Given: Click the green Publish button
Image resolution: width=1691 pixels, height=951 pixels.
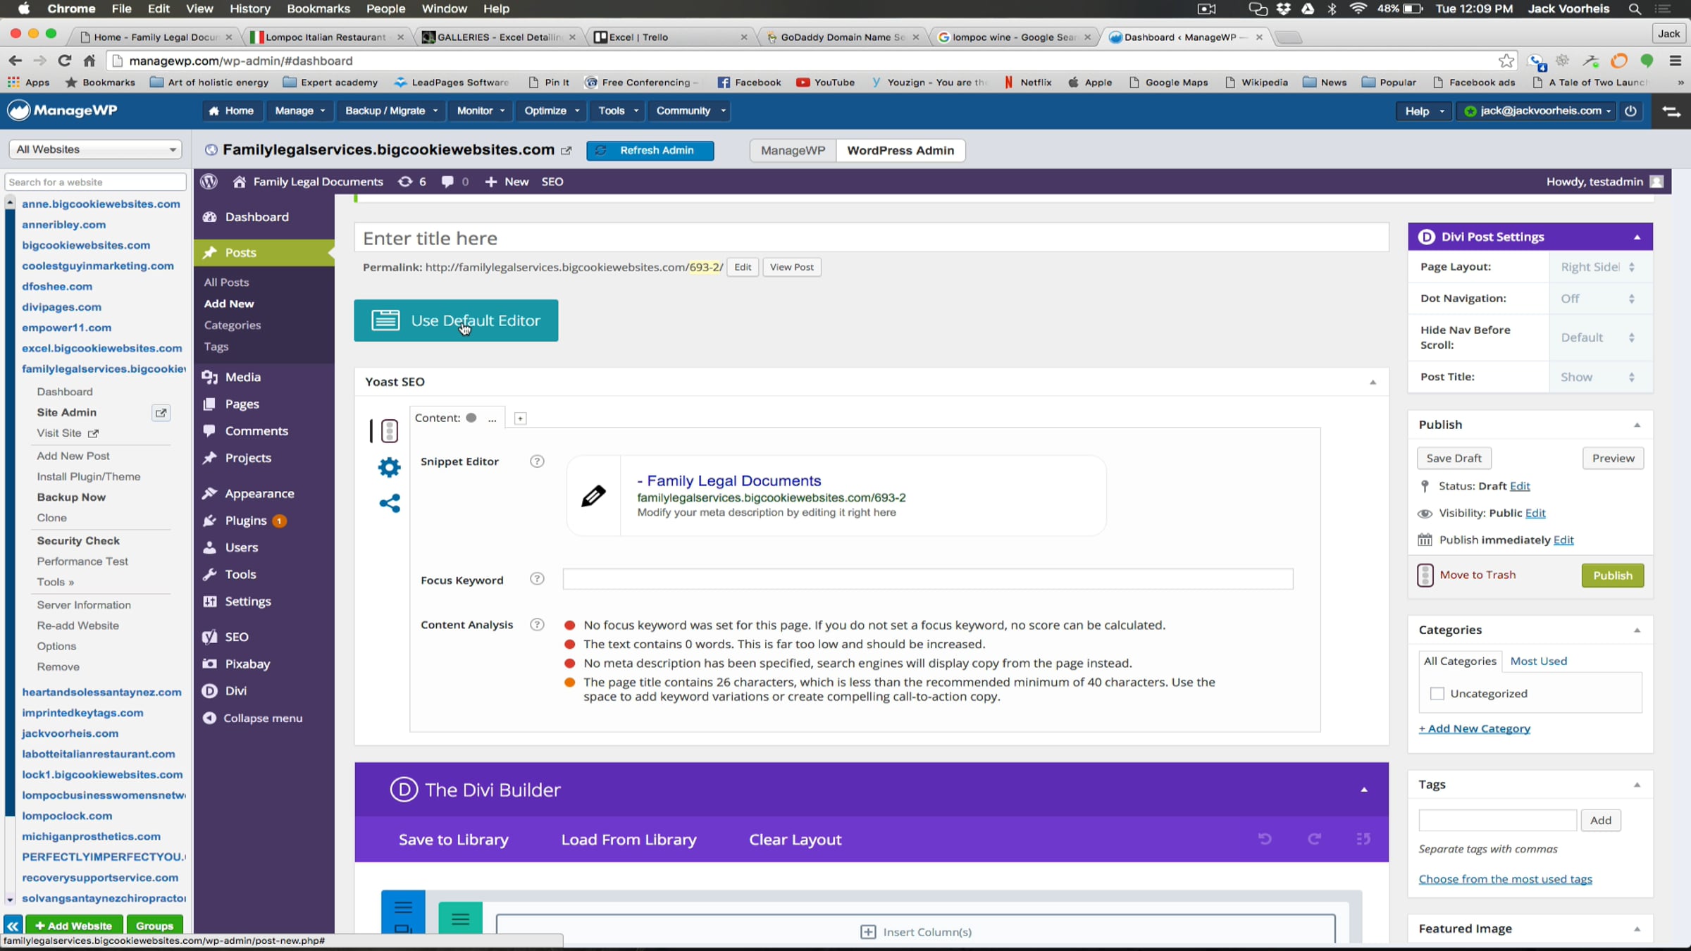Looking at the screenshot, I should [x=1612, y=575].
